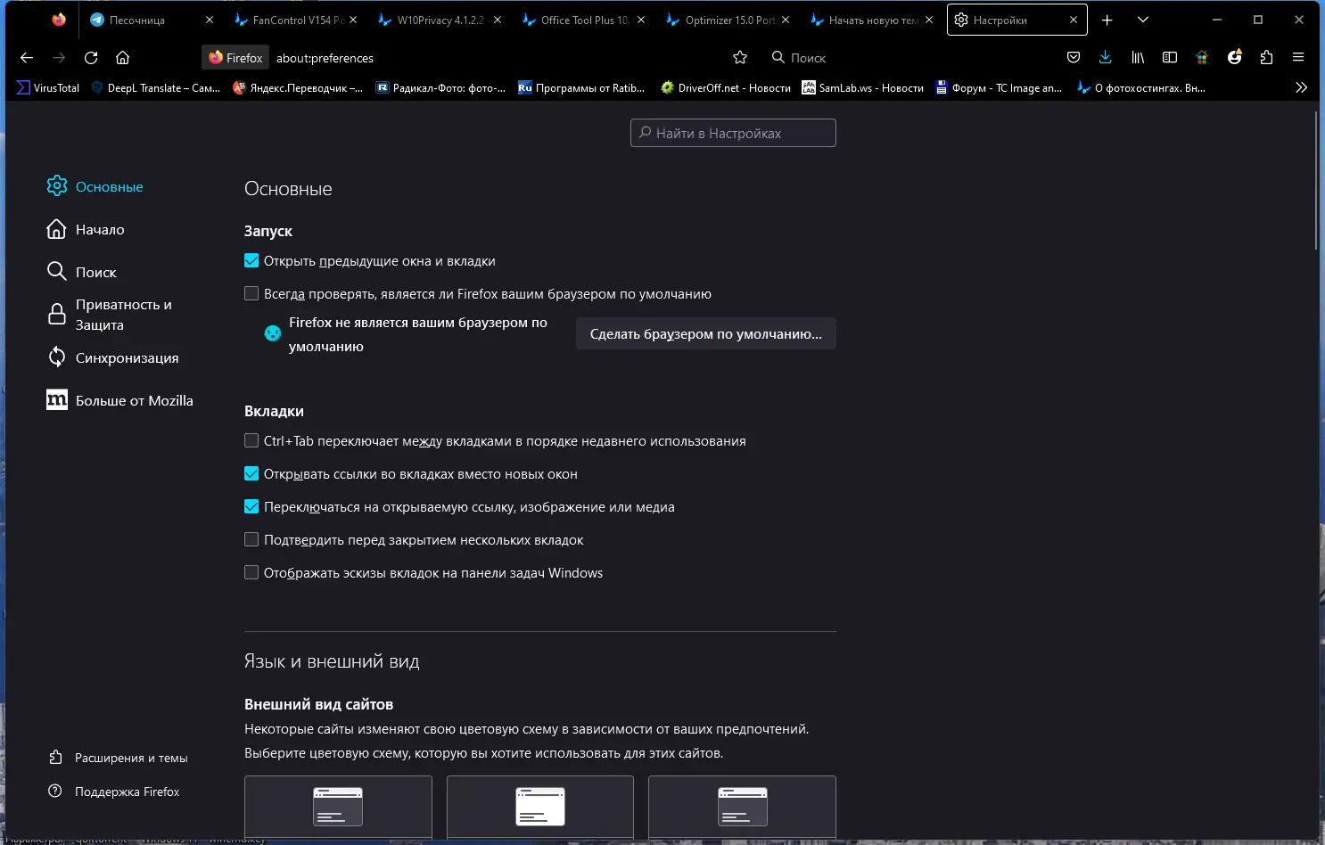Open the Downloads panel
The width and height of the screenshot is (1325, 845).
point(1106,58)
